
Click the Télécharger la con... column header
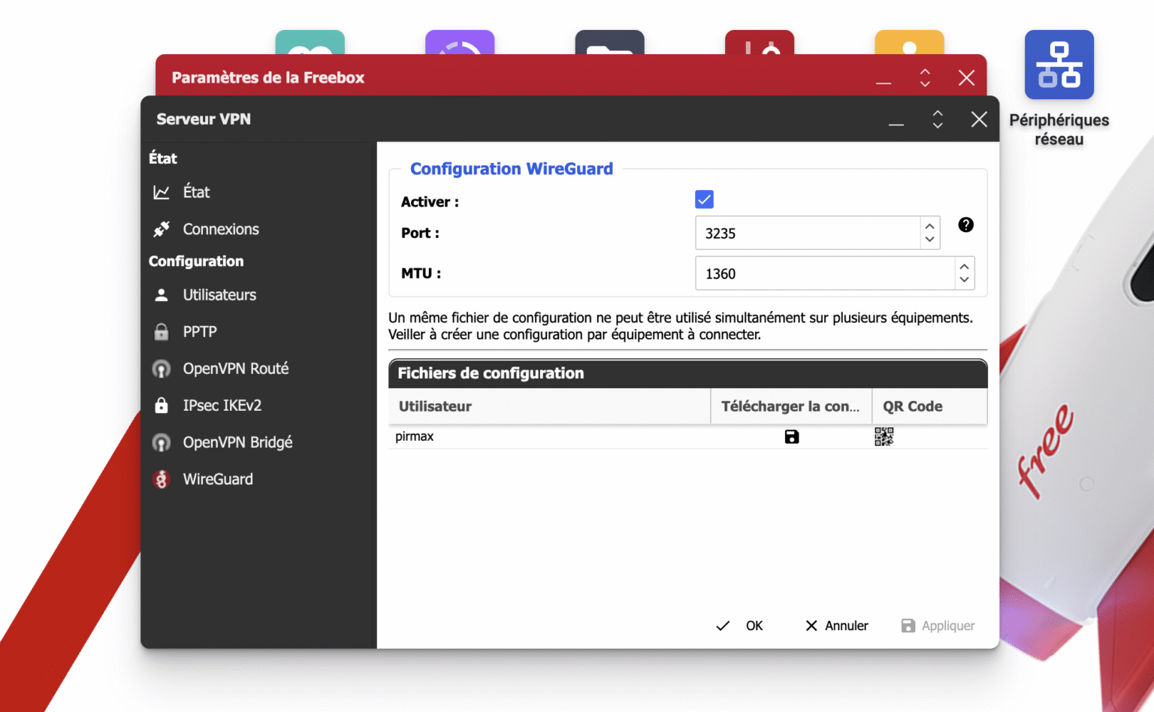click(x=791, y=406)
